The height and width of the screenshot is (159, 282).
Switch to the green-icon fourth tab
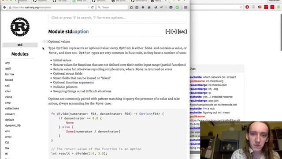[80, 1]
